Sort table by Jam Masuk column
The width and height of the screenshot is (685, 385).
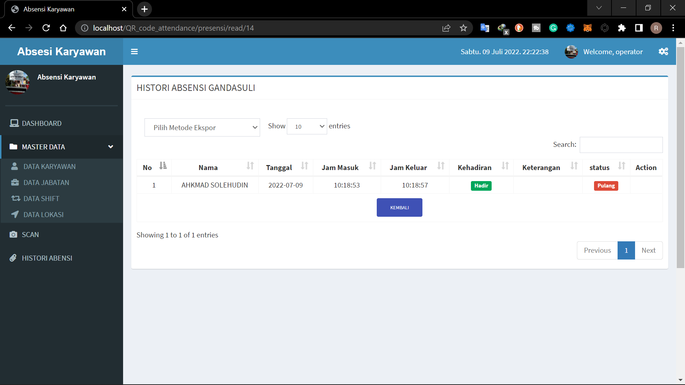coord(347,168)
